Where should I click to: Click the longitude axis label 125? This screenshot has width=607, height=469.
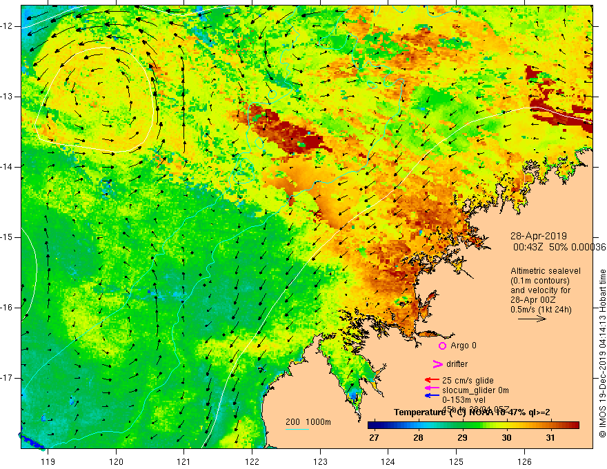click(457, 461)
